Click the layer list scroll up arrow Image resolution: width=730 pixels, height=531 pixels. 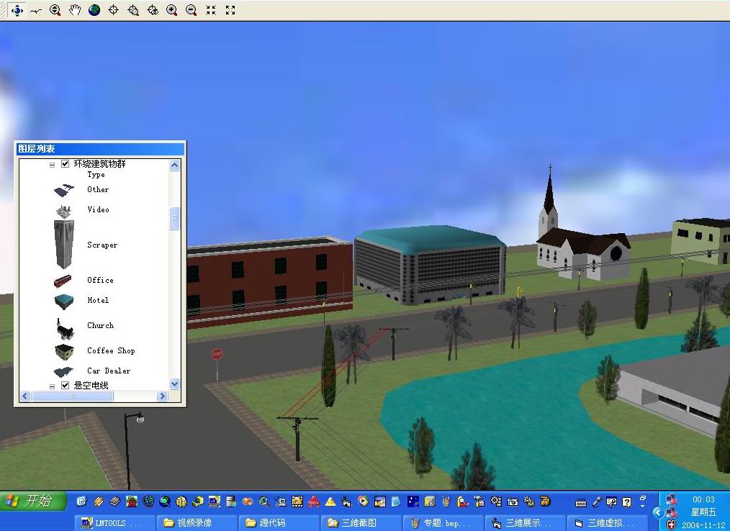(175, 165)
